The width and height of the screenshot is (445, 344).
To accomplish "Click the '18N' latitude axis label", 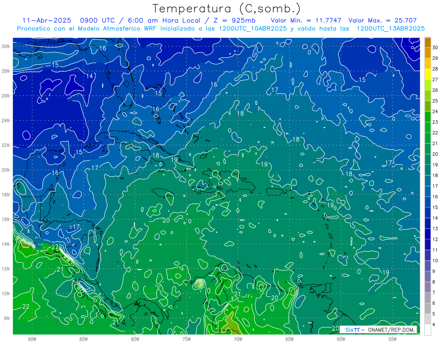I will point(6,194).
